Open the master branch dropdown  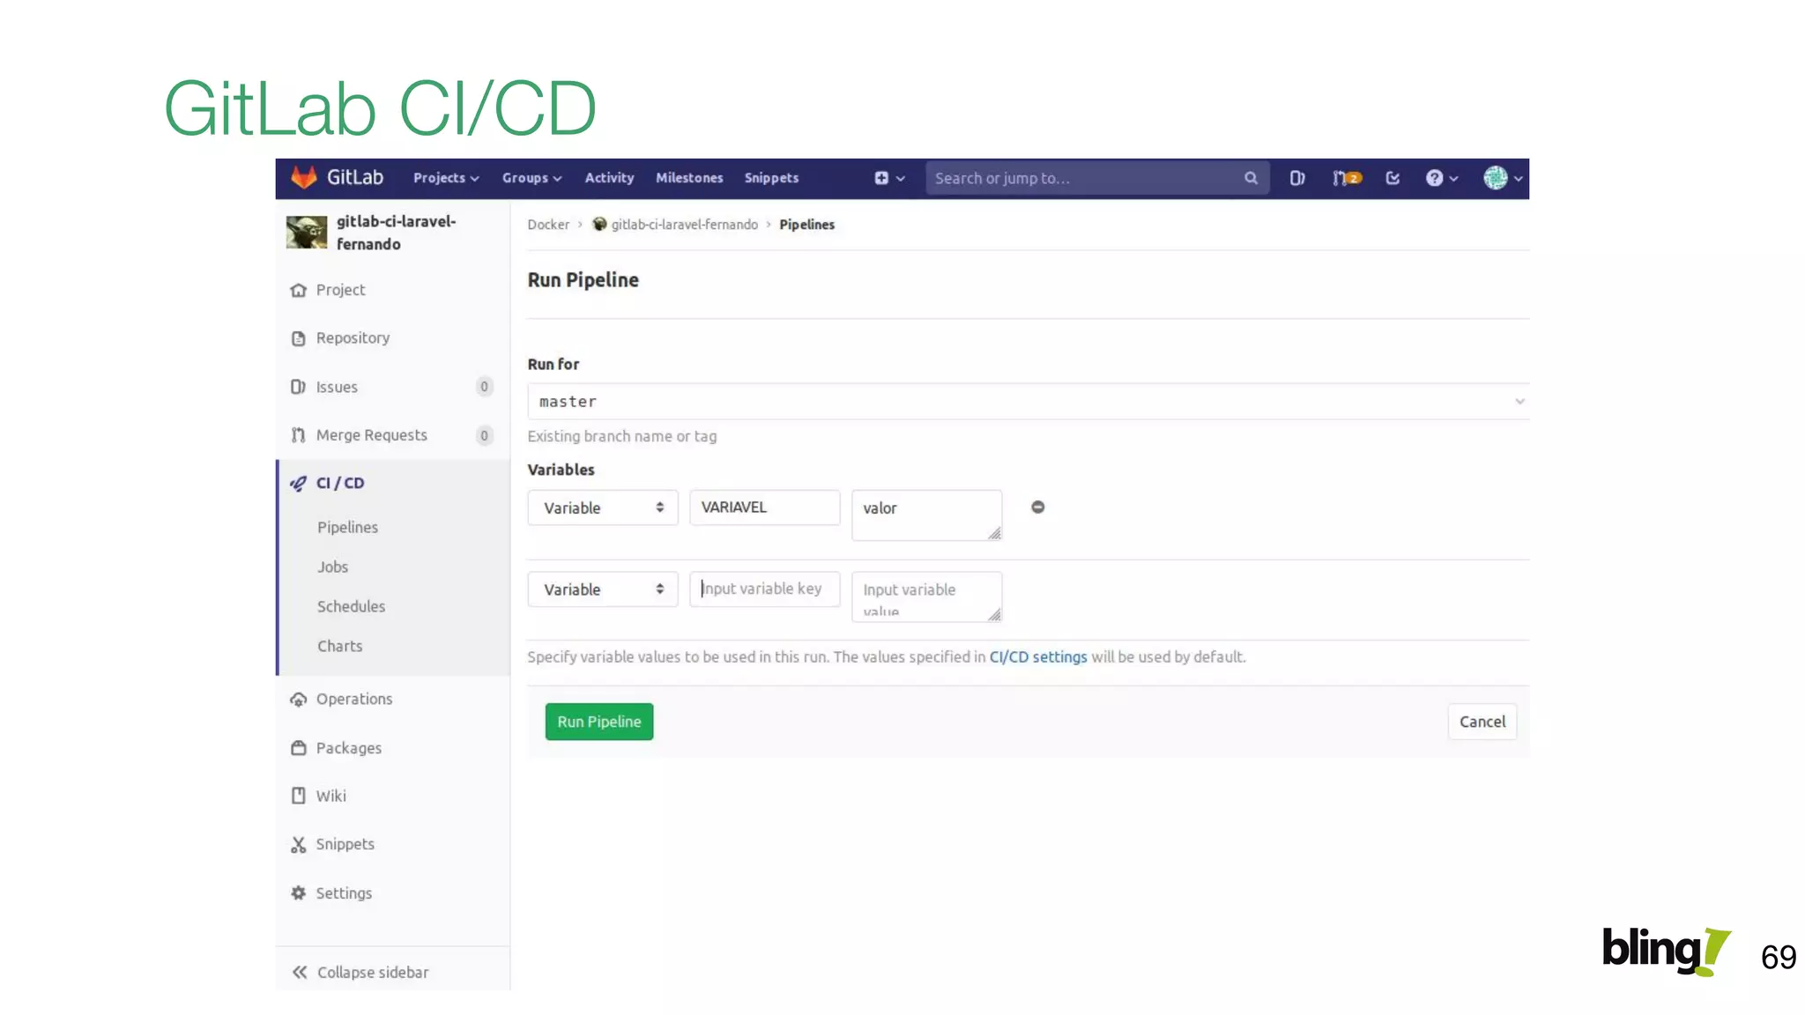pyautogui.click(x=1028, y=402)
